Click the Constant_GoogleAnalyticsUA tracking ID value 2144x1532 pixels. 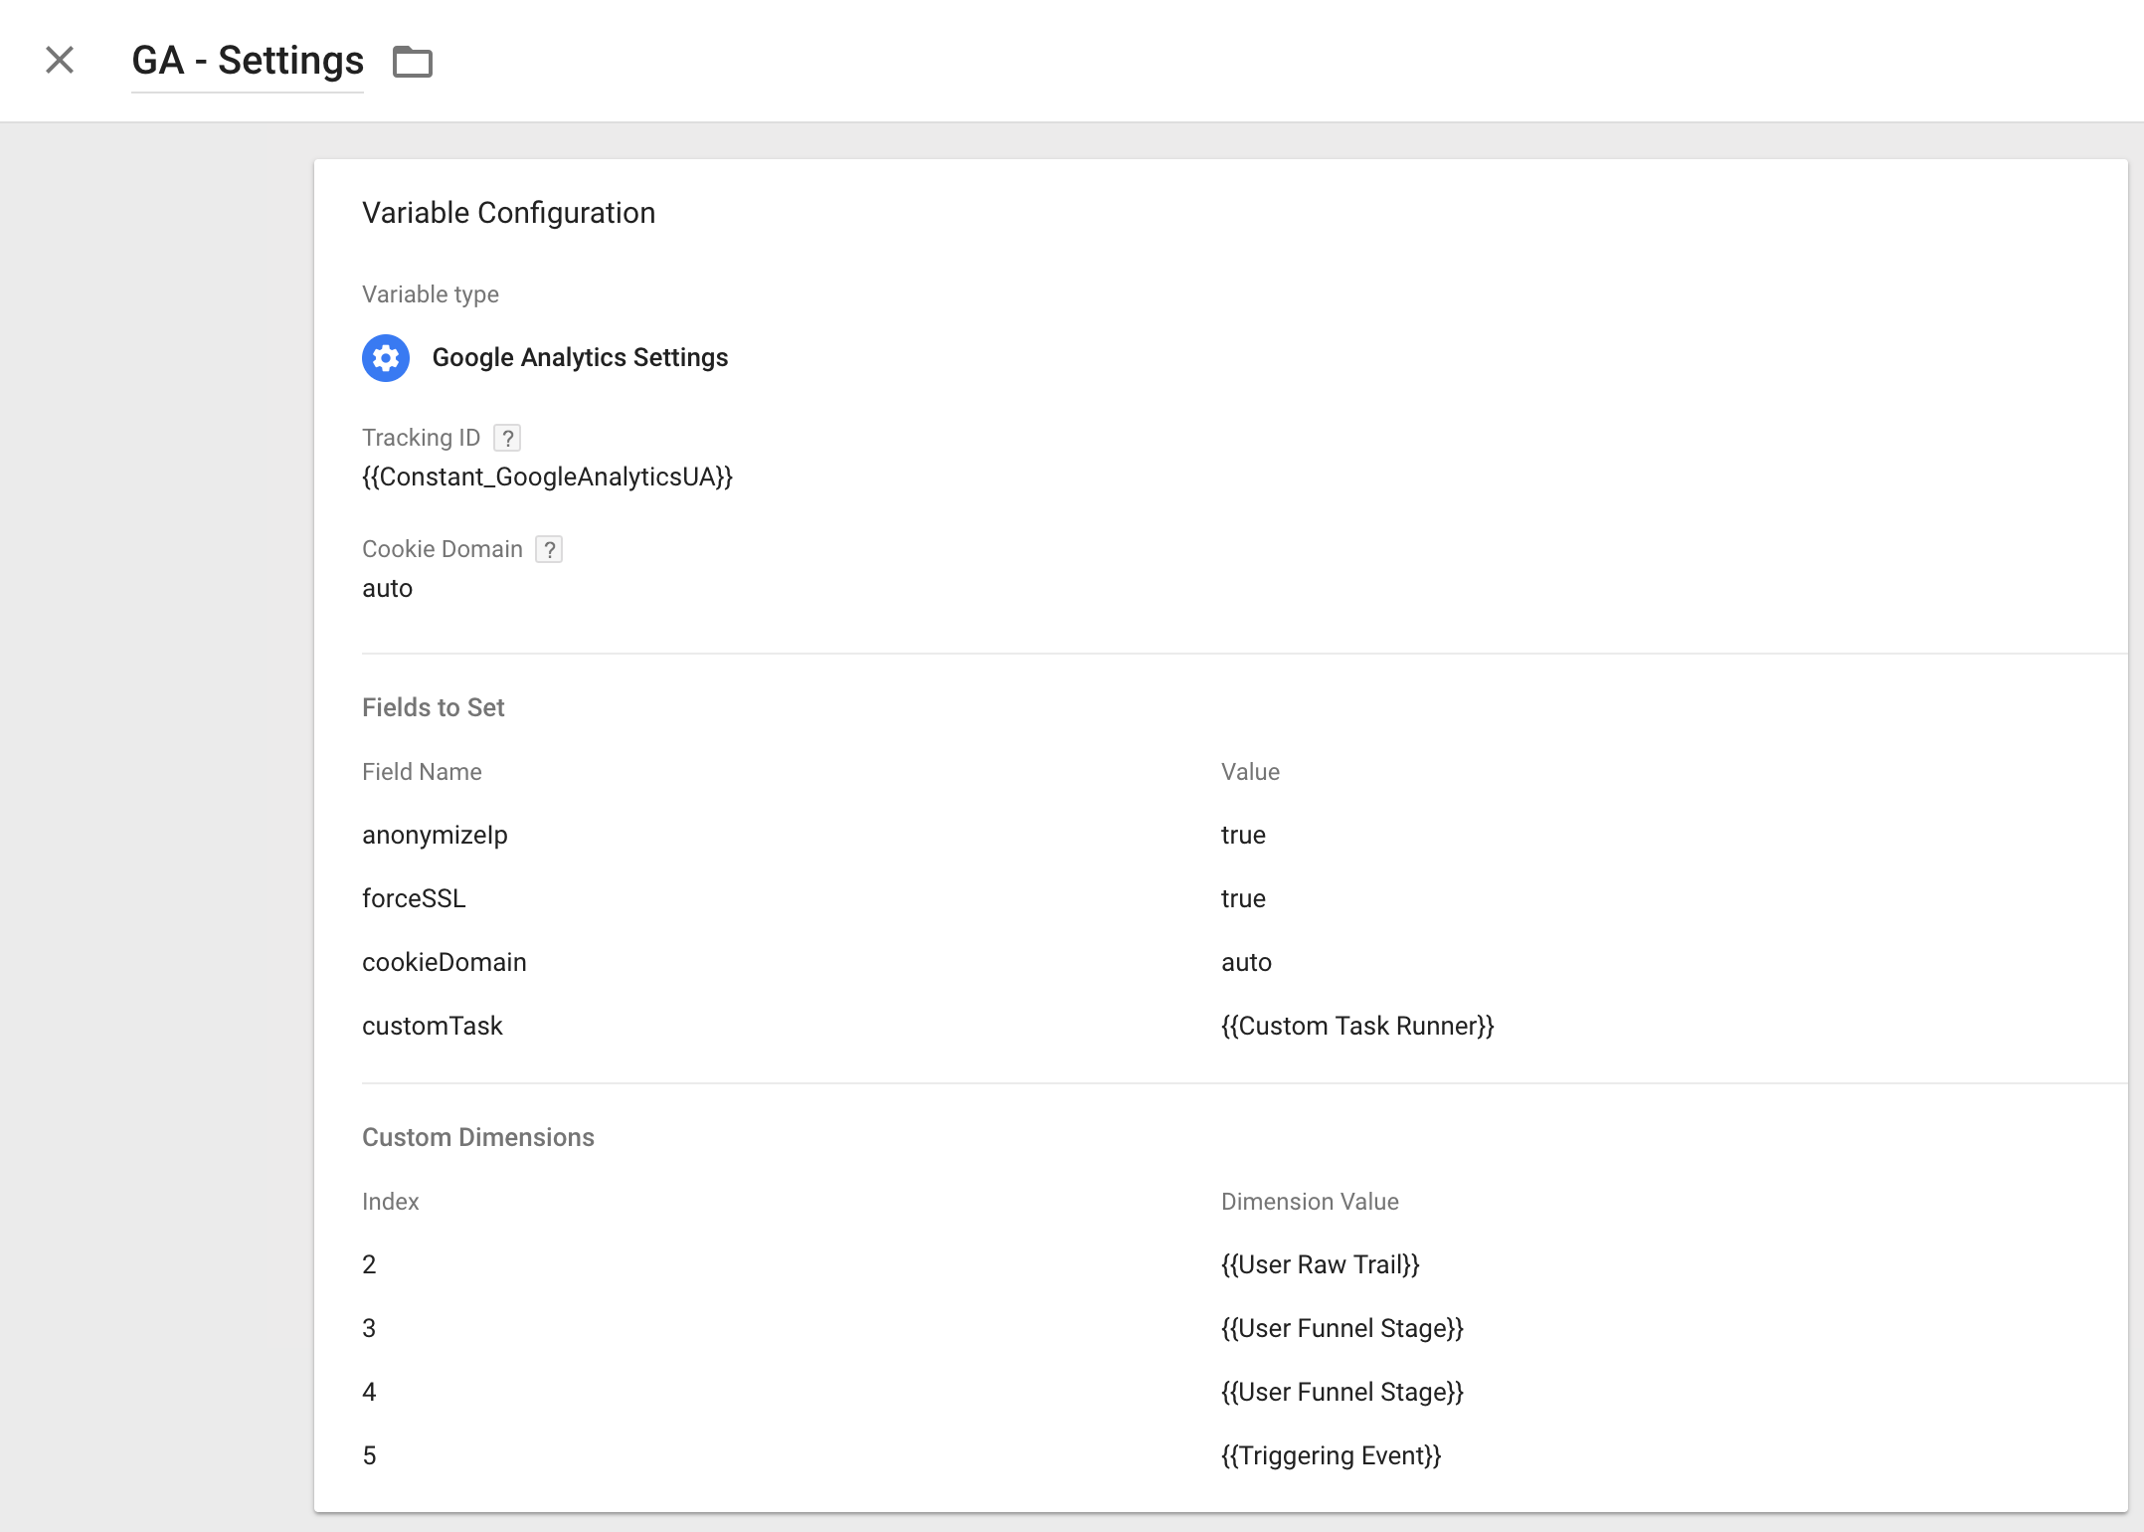(x=547, y=478)
